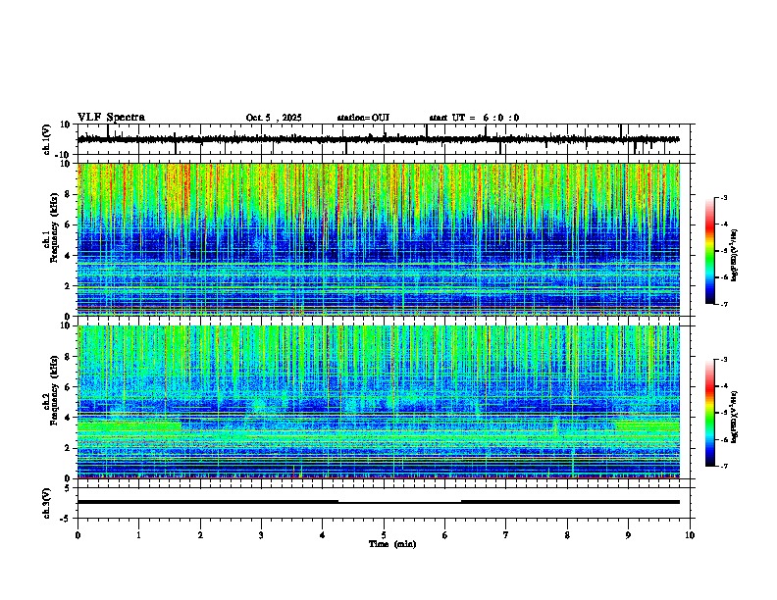Image resolution: width=777 pixels, height=600 pixels.
Task: Click the 'Time (min)' axis label
Action: pyautogui.click(x=392, y=544)
